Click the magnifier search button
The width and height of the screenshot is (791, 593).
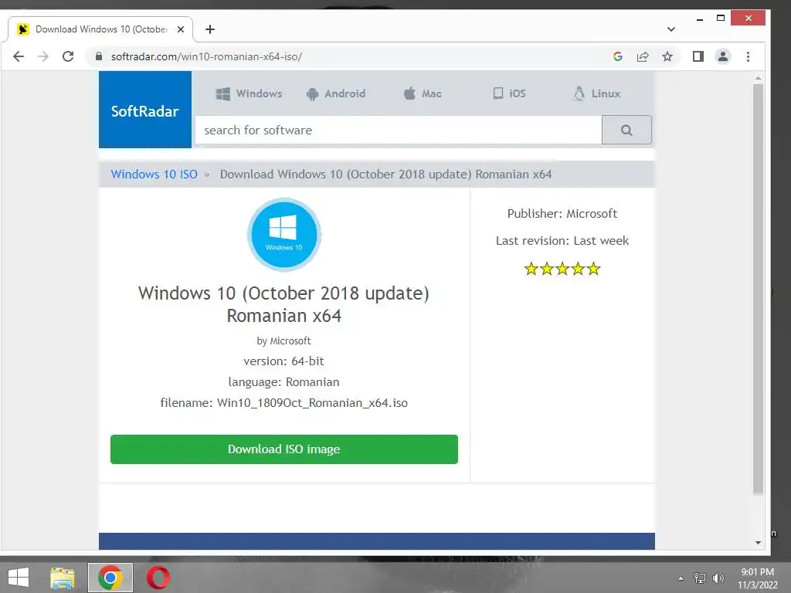(626, 130)
